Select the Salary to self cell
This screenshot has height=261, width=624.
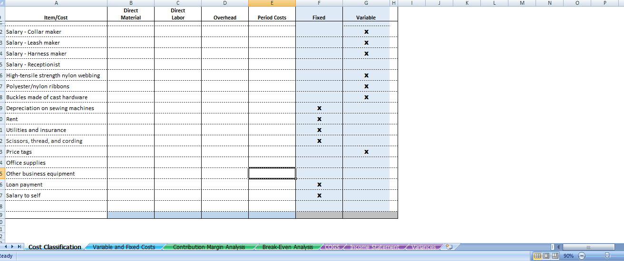(x=56, y=196)
